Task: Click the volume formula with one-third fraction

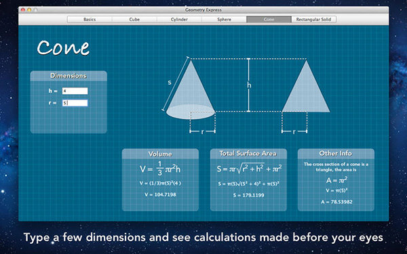Action: pyautogui.click(x=160, y=169)
